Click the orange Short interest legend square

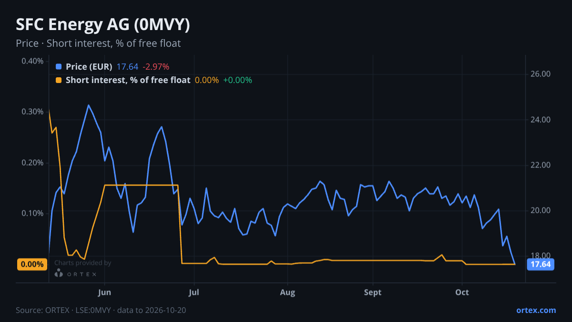[59, 80]
